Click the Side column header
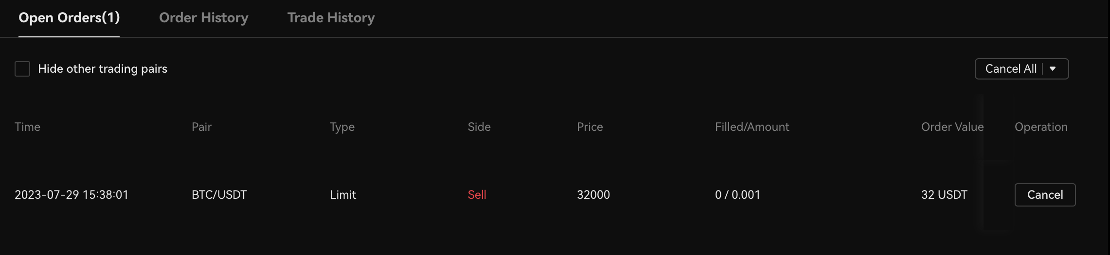This screenshot has height=255, width=1110. point(479,127)
